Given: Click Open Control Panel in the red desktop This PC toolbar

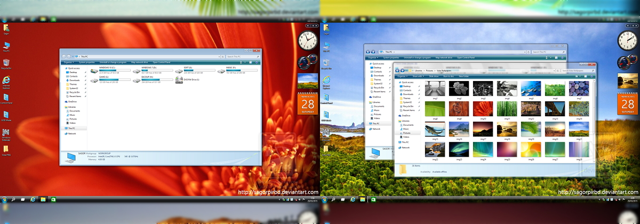Looking at the screenshot, I should [162, 62].
